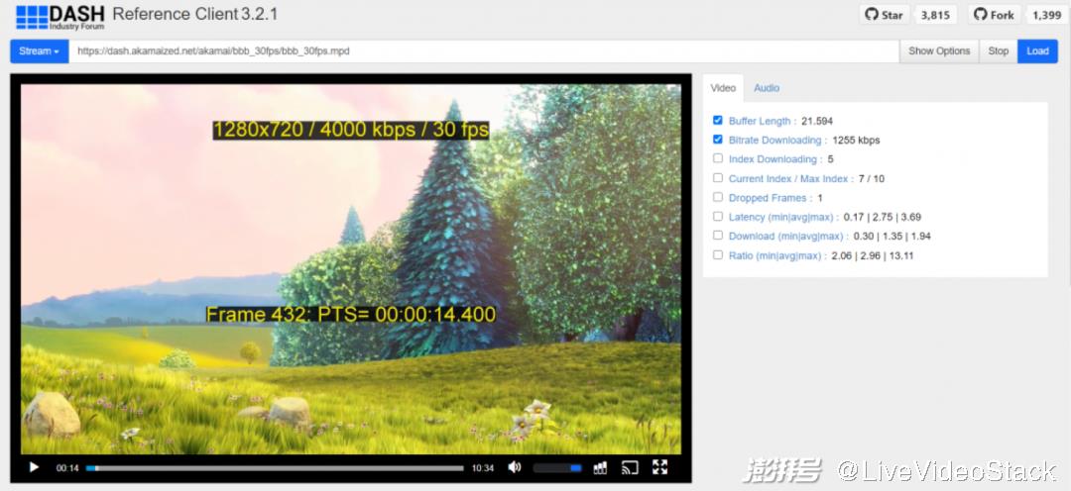The width and height of the screenshot is (1071, 491).
Task: Uncheck the Bitrate Downloading checkbox
Action: coord(717,140)
